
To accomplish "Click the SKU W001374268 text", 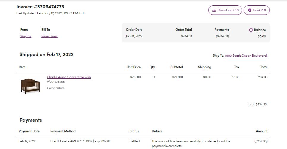I will pos(56,82).
